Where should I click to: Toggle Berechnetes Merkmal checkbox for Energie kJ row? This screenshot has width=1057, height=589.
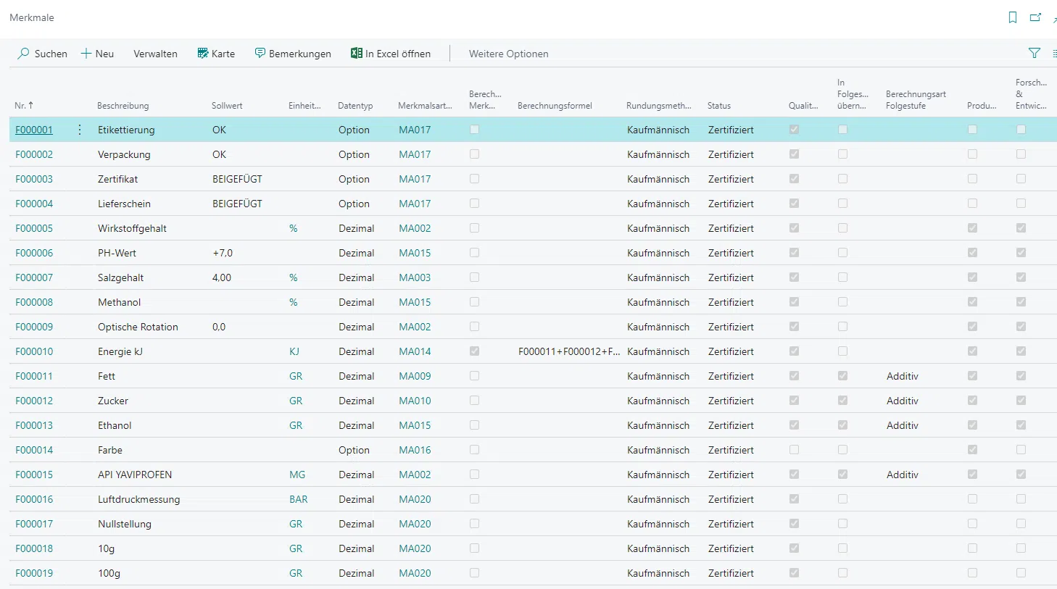(x=474, y=351)
